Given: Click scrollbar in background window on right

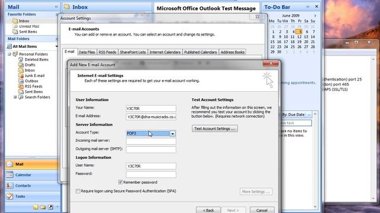Looking at the screenshot, I should (373, 129).
